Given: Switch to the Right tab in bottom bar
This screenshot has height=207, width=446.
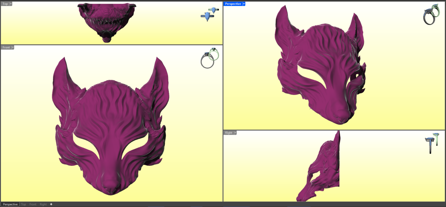Looking at the screenshot, I should coord(43,204).
